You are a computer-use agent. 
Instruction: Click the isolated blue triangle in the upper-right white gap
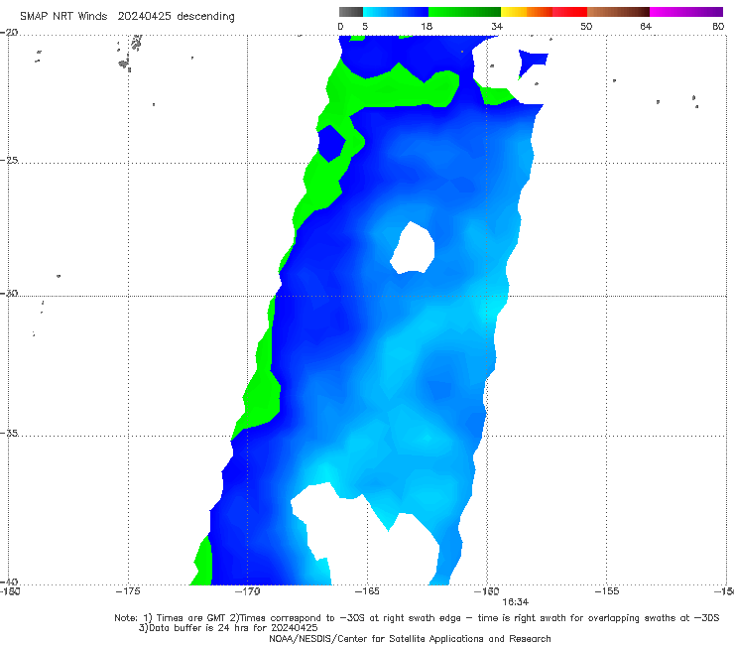click(533, 63)
